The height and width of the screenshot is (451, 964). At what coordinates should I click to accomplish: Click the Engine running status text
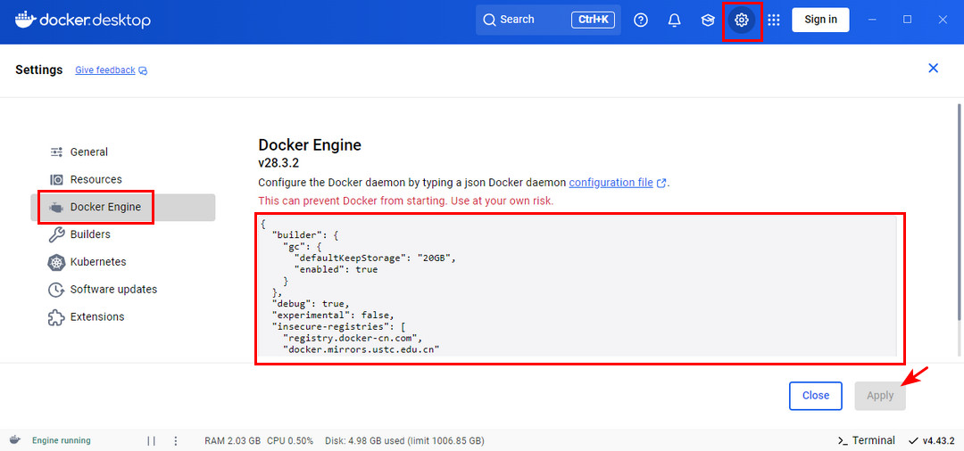pos(61,440)
